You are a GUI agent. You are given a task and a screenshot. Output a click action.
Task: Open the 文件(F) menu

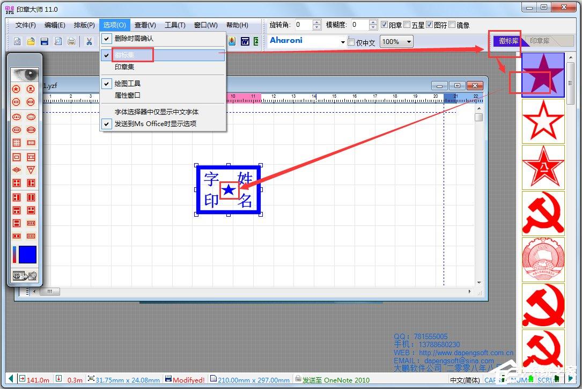pos(26,25)
